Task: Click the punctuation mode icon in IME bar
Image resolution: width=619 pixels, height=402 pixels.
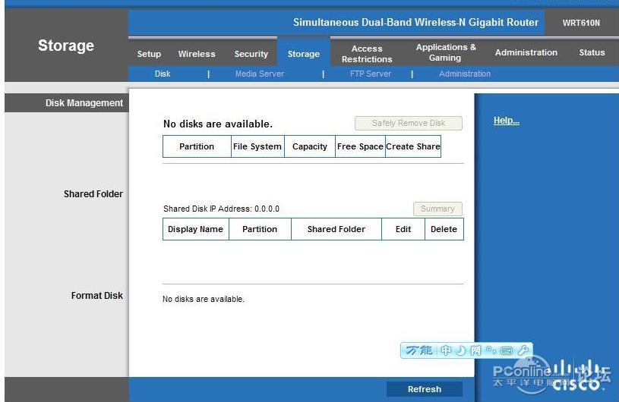Action: pos(491,349)
